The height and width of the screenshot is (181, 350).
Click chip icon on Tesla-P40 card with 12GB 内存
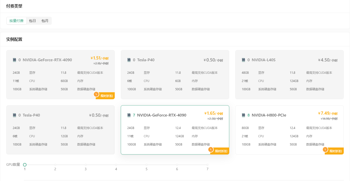tap(14, 115)
